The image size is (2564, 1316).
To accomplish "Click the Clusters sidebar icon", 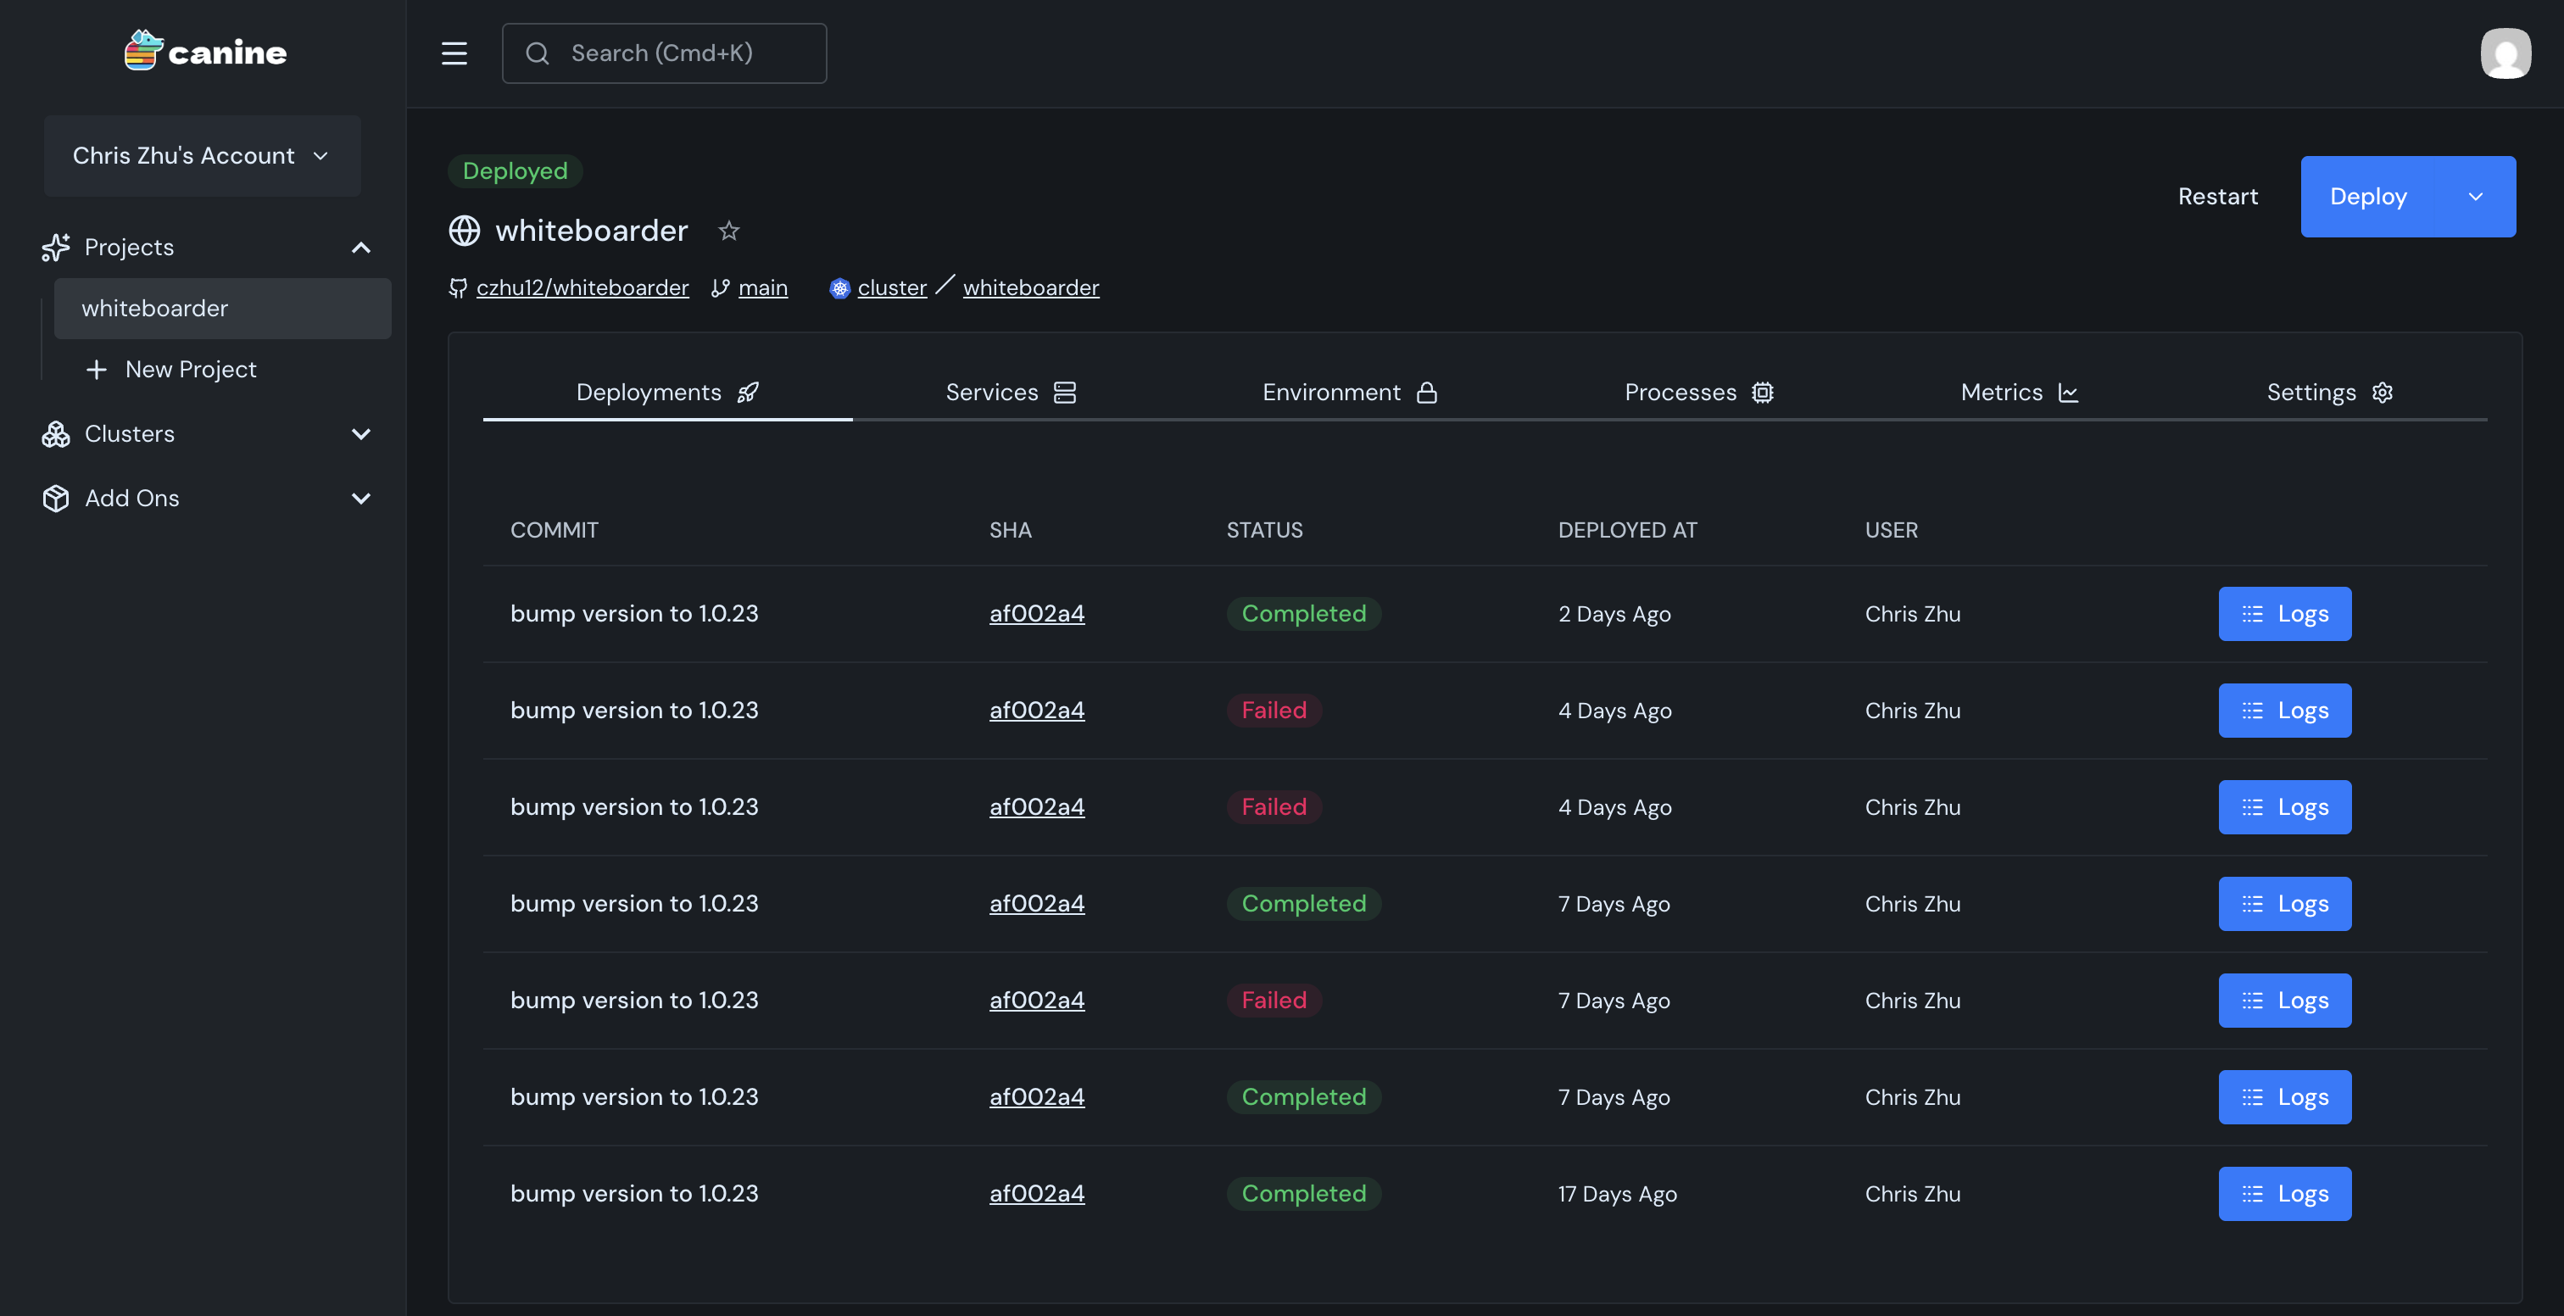I will 56,434.
